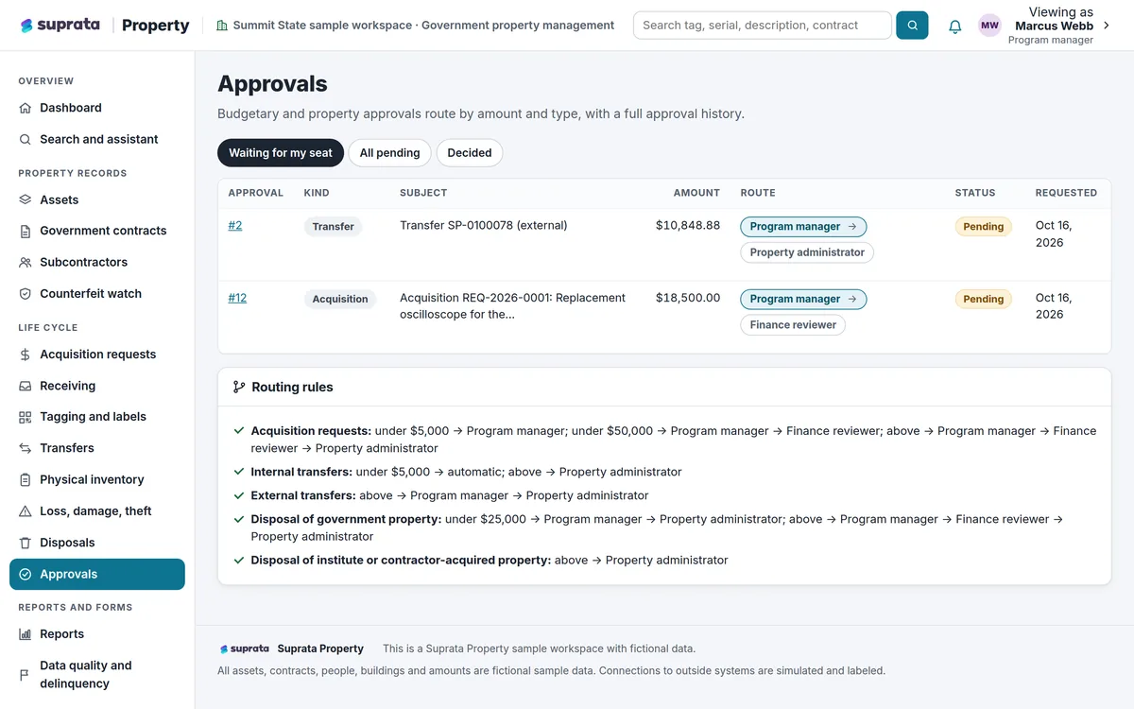Click Program manager route chip for Transfer
Screen dimensions: 1134x709
[x=803, y=227]
